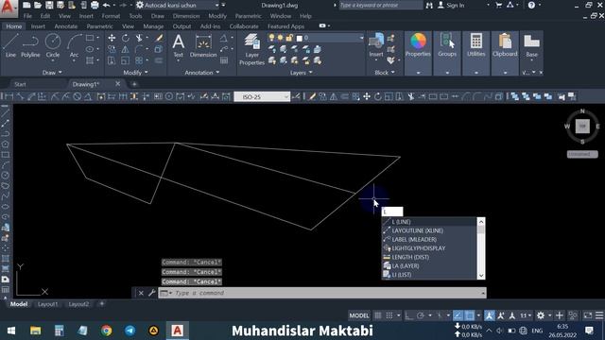Toggle polar tracking in status bar
The image size is (605, 340).
420,315
